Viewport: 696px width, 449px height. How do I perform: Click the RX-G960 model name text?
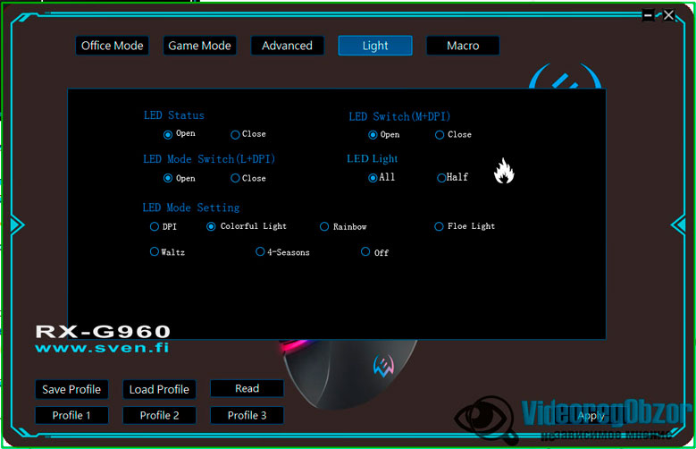(x=103, y=332)
